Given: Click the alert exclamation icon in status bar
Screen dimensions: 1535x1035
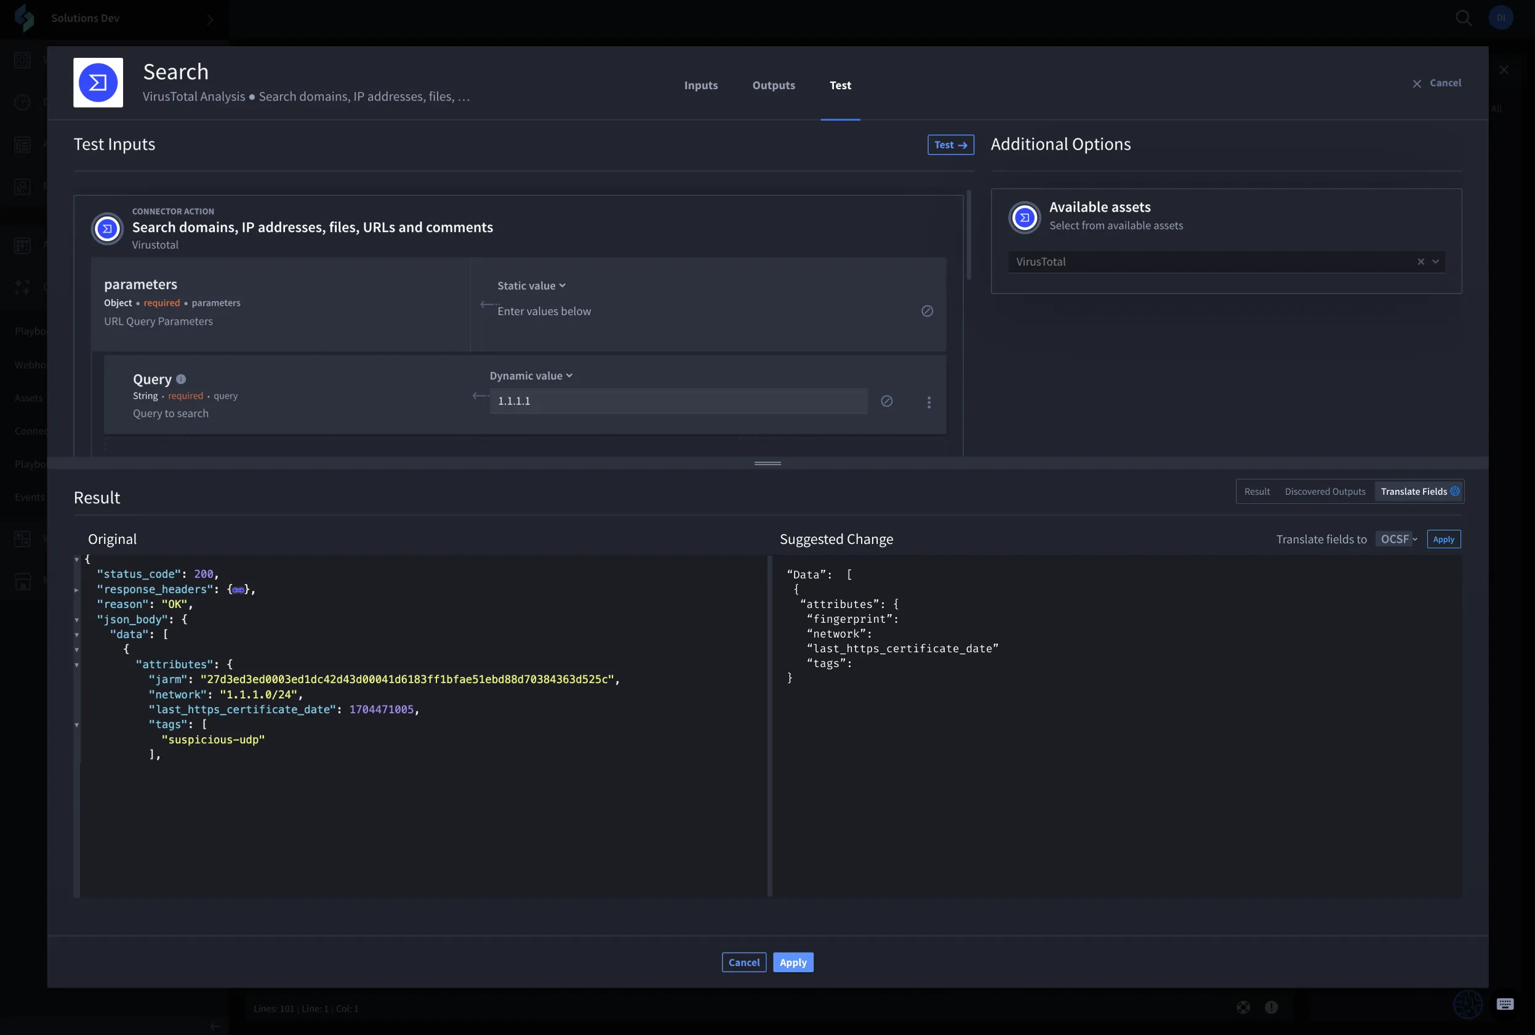Looking at the screenshot, I should 1271,1007.
